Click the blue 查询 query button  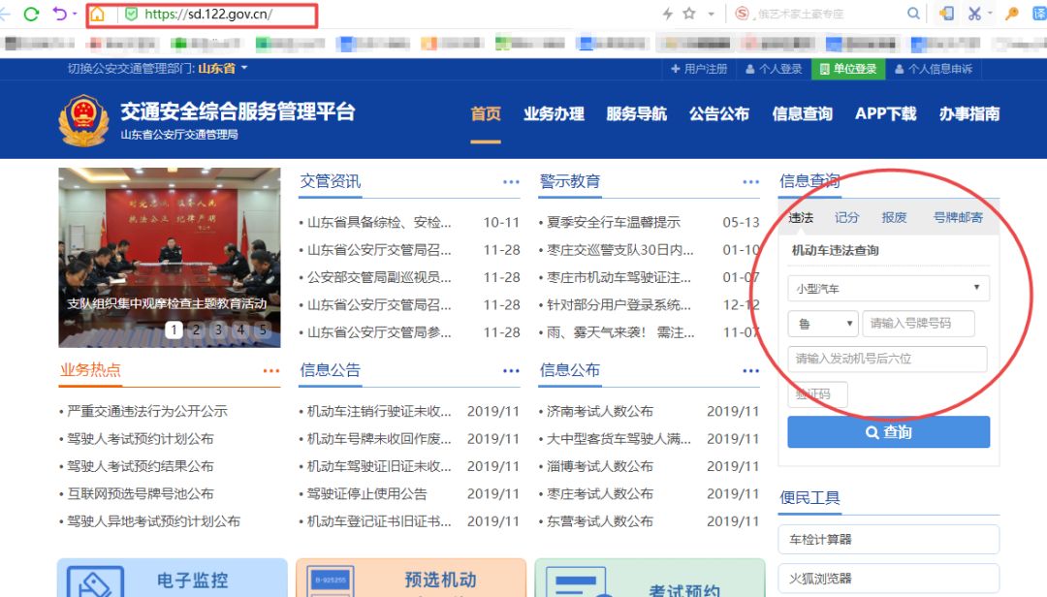tap(887, 432)
